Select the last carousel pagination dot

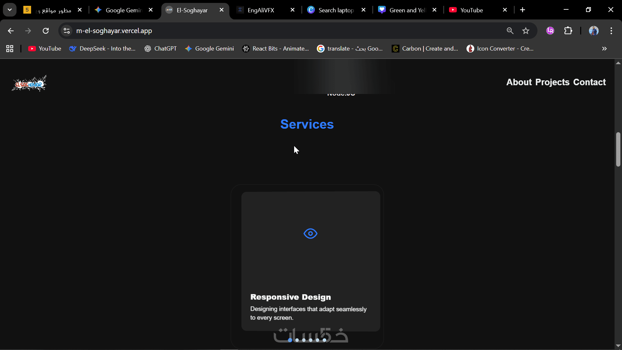[x=324, y=340]
